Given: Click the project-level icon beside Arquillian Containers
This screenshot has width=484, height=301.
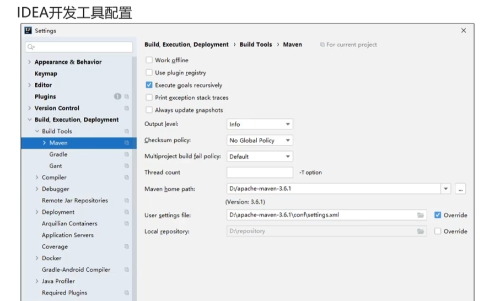Looking at the screenshot, I should pos(127,223).
